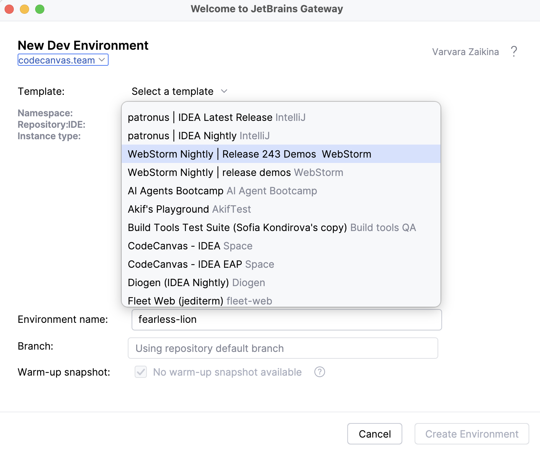Click the Repository:IDE: label

pyautogui.click(x=52, y=125)
